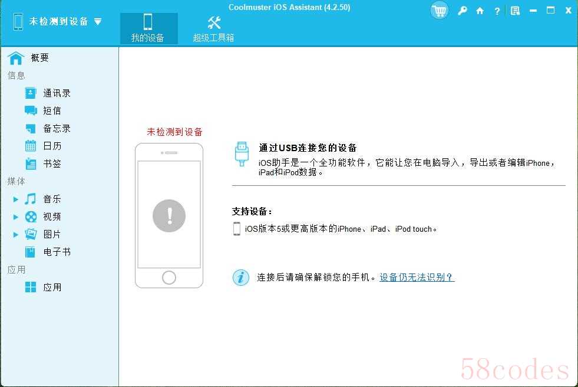Click the film reel 视频 icon
This screenshot has width=578, height=387.
(31, 216)
